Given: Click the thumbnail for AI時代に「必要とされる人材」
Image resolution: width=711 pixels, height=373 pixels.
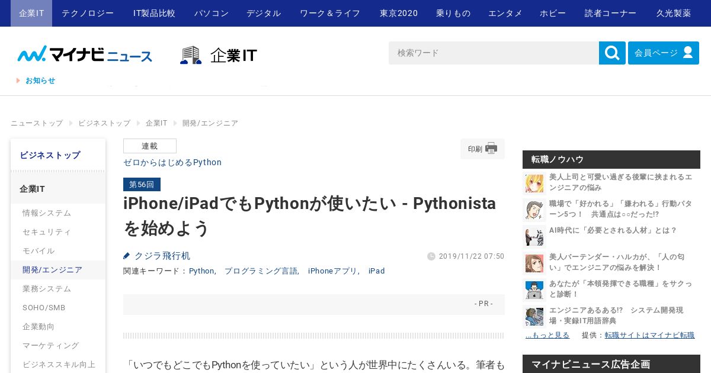Looking at the screenshot, I should coord(534,236).
